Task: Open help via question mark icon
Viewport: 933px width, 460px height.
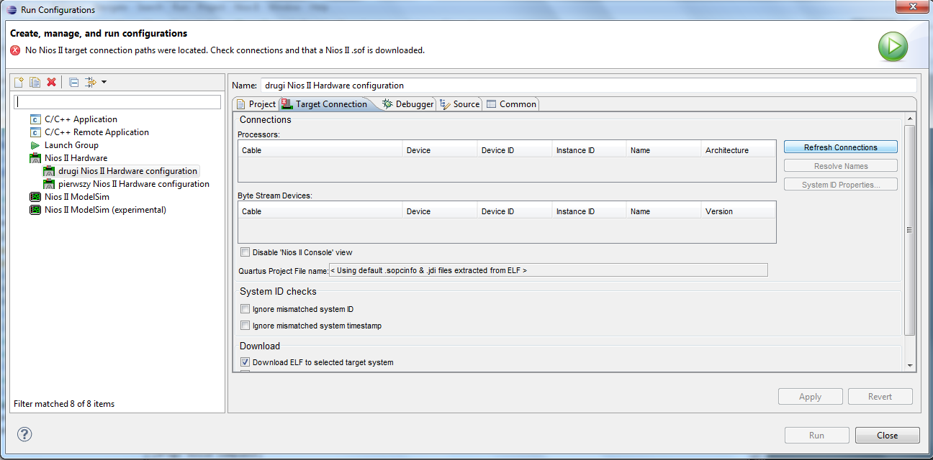Action: pyautogui.click(x=24, y=434)
